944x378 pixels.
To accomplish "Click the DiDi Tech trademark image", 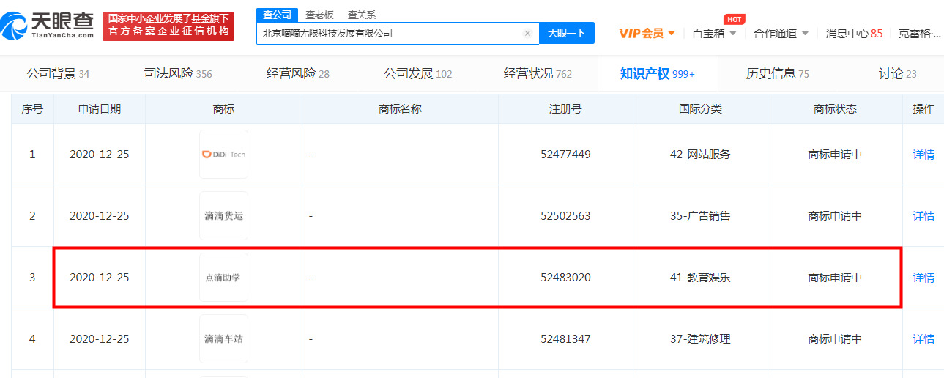I will [223, 154].
